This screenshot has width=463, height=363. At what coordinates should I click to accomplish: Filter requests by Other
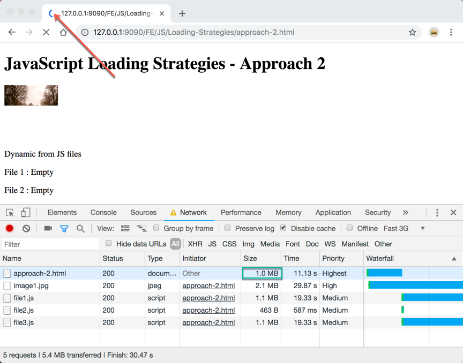coord(383,244)
